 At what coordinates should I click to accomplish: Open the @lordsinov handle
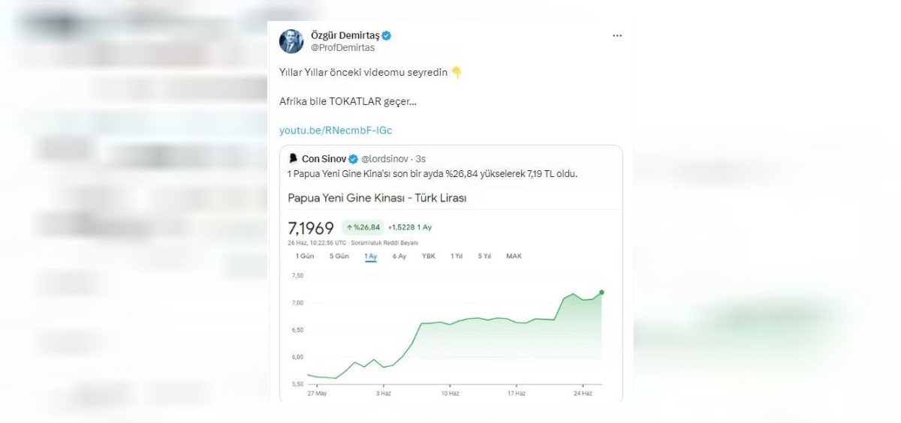(387, 159)
